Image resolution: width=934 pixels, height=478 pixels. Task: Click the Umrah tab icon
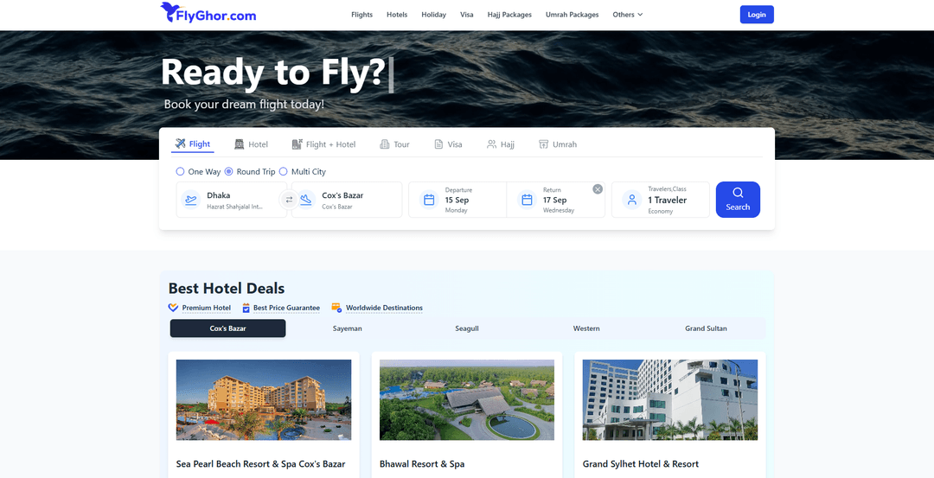(543, 144)
